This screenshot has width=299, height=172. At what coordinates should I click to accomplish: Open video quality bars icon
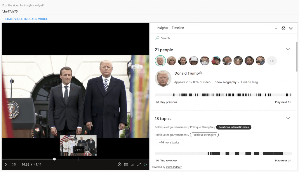(133, 165)
